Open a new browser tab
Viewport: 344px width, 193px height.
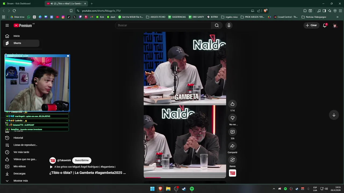[92, 3]
